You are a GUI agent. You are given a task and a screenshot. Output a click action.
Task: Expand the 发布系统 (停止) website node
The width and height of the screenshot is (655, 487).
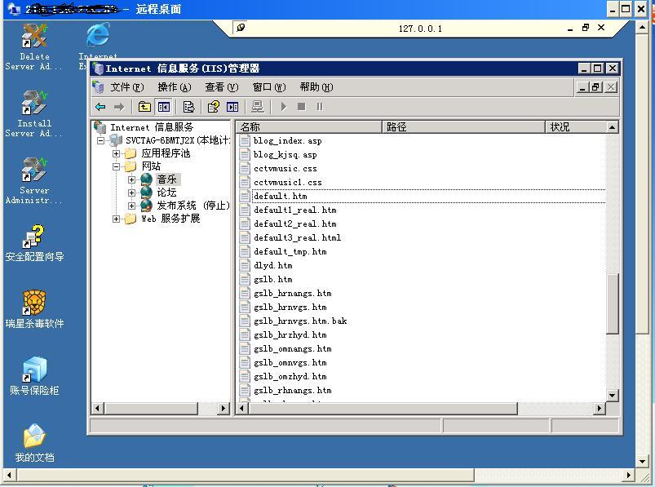(x=131, y=206)
